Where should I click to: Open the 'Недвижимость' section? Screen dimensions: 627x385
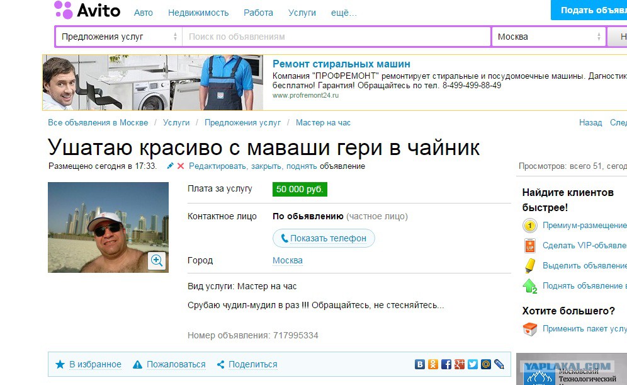tap(198, 13)
